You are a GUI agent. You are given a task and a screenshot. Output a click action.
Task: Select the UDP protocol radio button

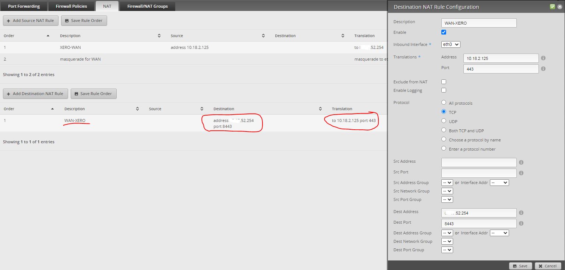click(444, 121)
